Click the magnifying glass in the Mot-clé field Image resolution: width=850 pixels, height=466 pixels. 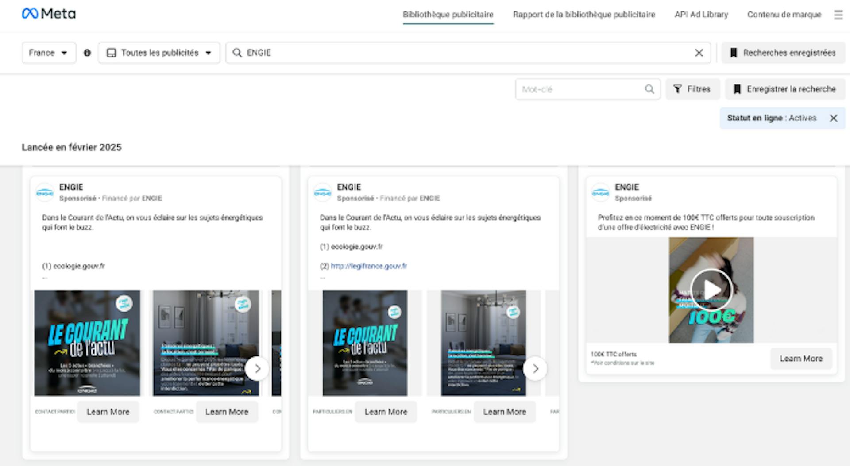pyautogui.click(x=649, y=89)
